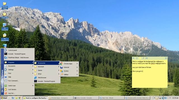Select Accessories in the Programs submenu
179x100 pixels.
(x=47, y=63)
